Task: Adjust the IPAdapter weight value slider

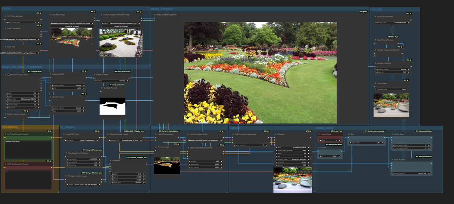Action: point(129,174)
